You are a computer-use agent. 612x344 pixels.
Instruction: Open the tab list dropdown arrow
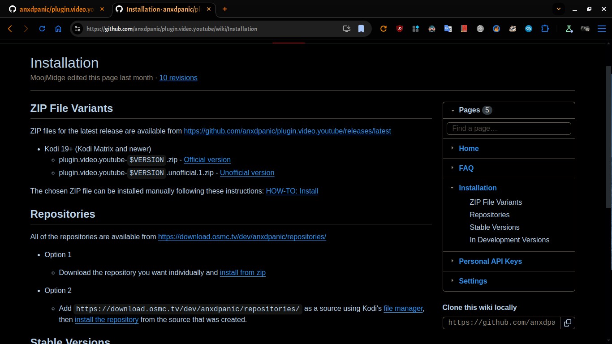559,9
